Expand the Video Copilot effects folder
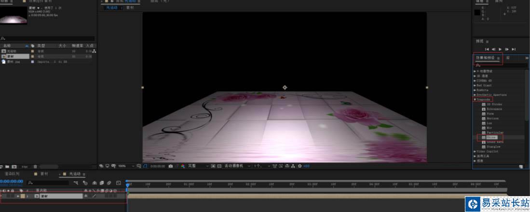The image size is (530, 212). [x=475, y=152]
